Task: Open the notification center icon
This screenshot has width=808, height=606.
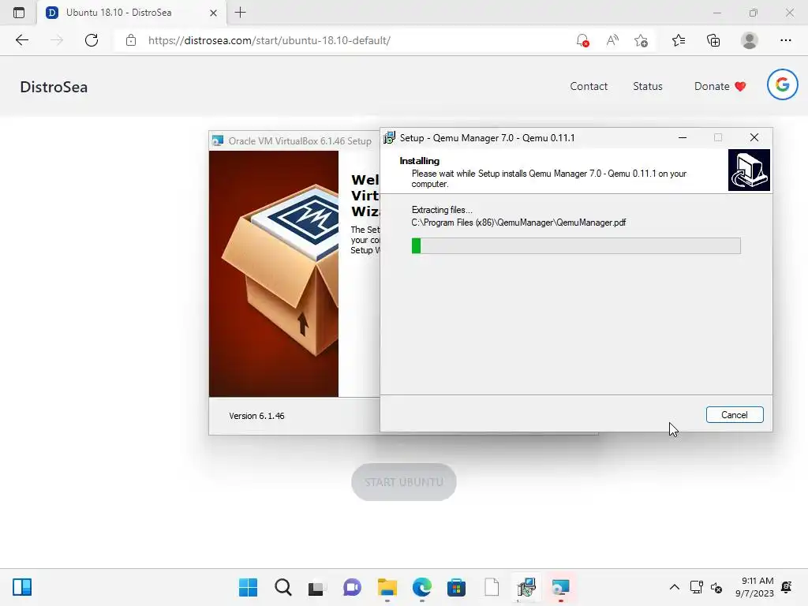Action: click(787, 587)
